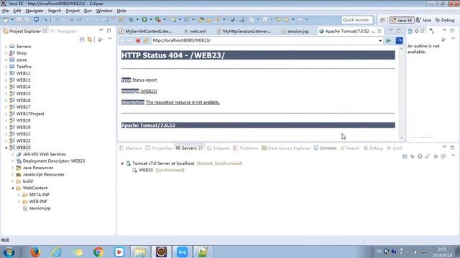Open the Project menu
Image resolution: width=460 pixels, height=258 pixels.
[x=73, y=11]
